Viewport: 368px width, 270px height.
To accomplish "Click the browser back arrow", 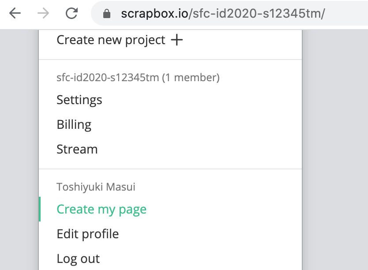I will coord(15,14).
